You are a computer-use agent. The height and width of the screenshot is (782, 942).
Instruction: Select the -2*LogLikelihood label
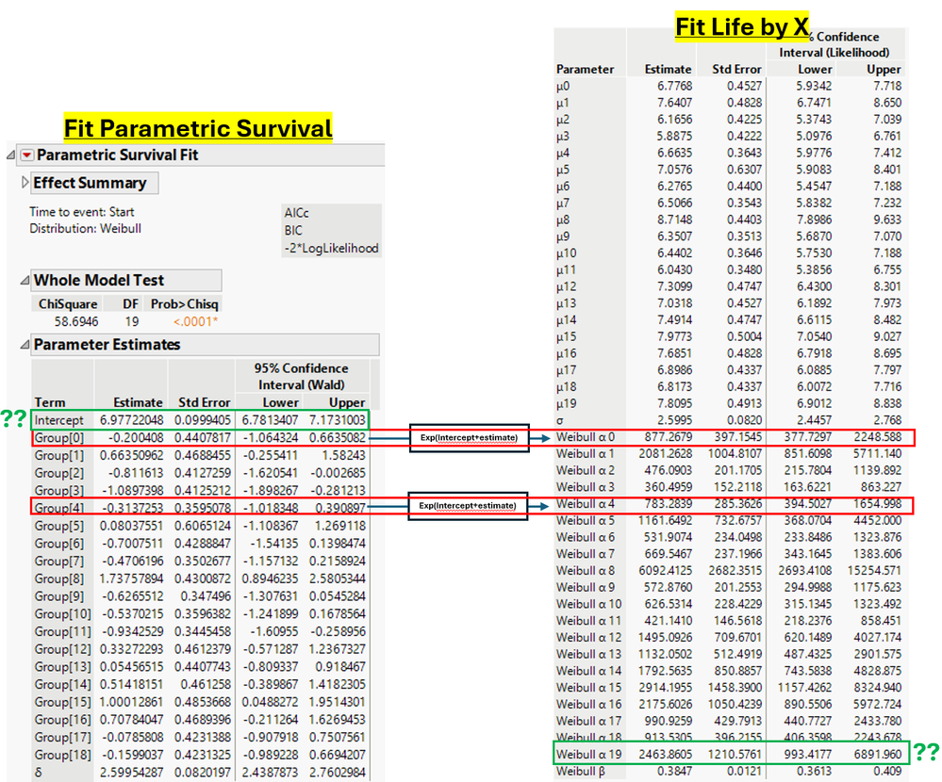click(331, 248)
